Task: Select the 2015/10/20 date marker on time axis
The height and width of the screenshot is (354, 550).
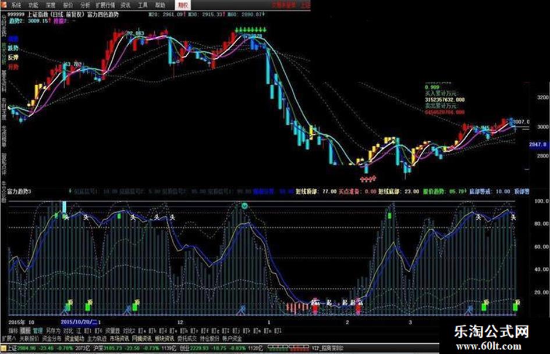Action: [x=79, y=322]
